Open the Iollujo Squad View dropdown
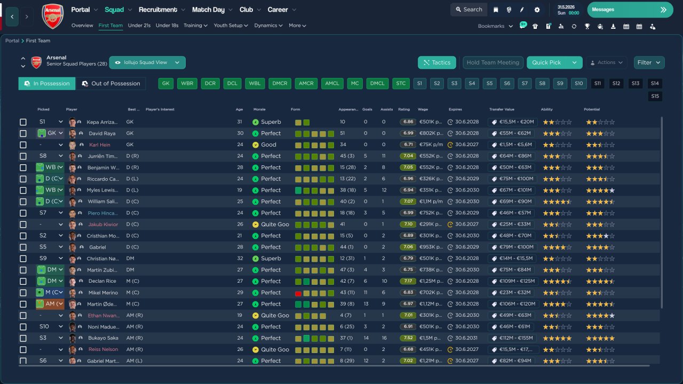Viewport: 683px width, 384px height. coord(147,62)
